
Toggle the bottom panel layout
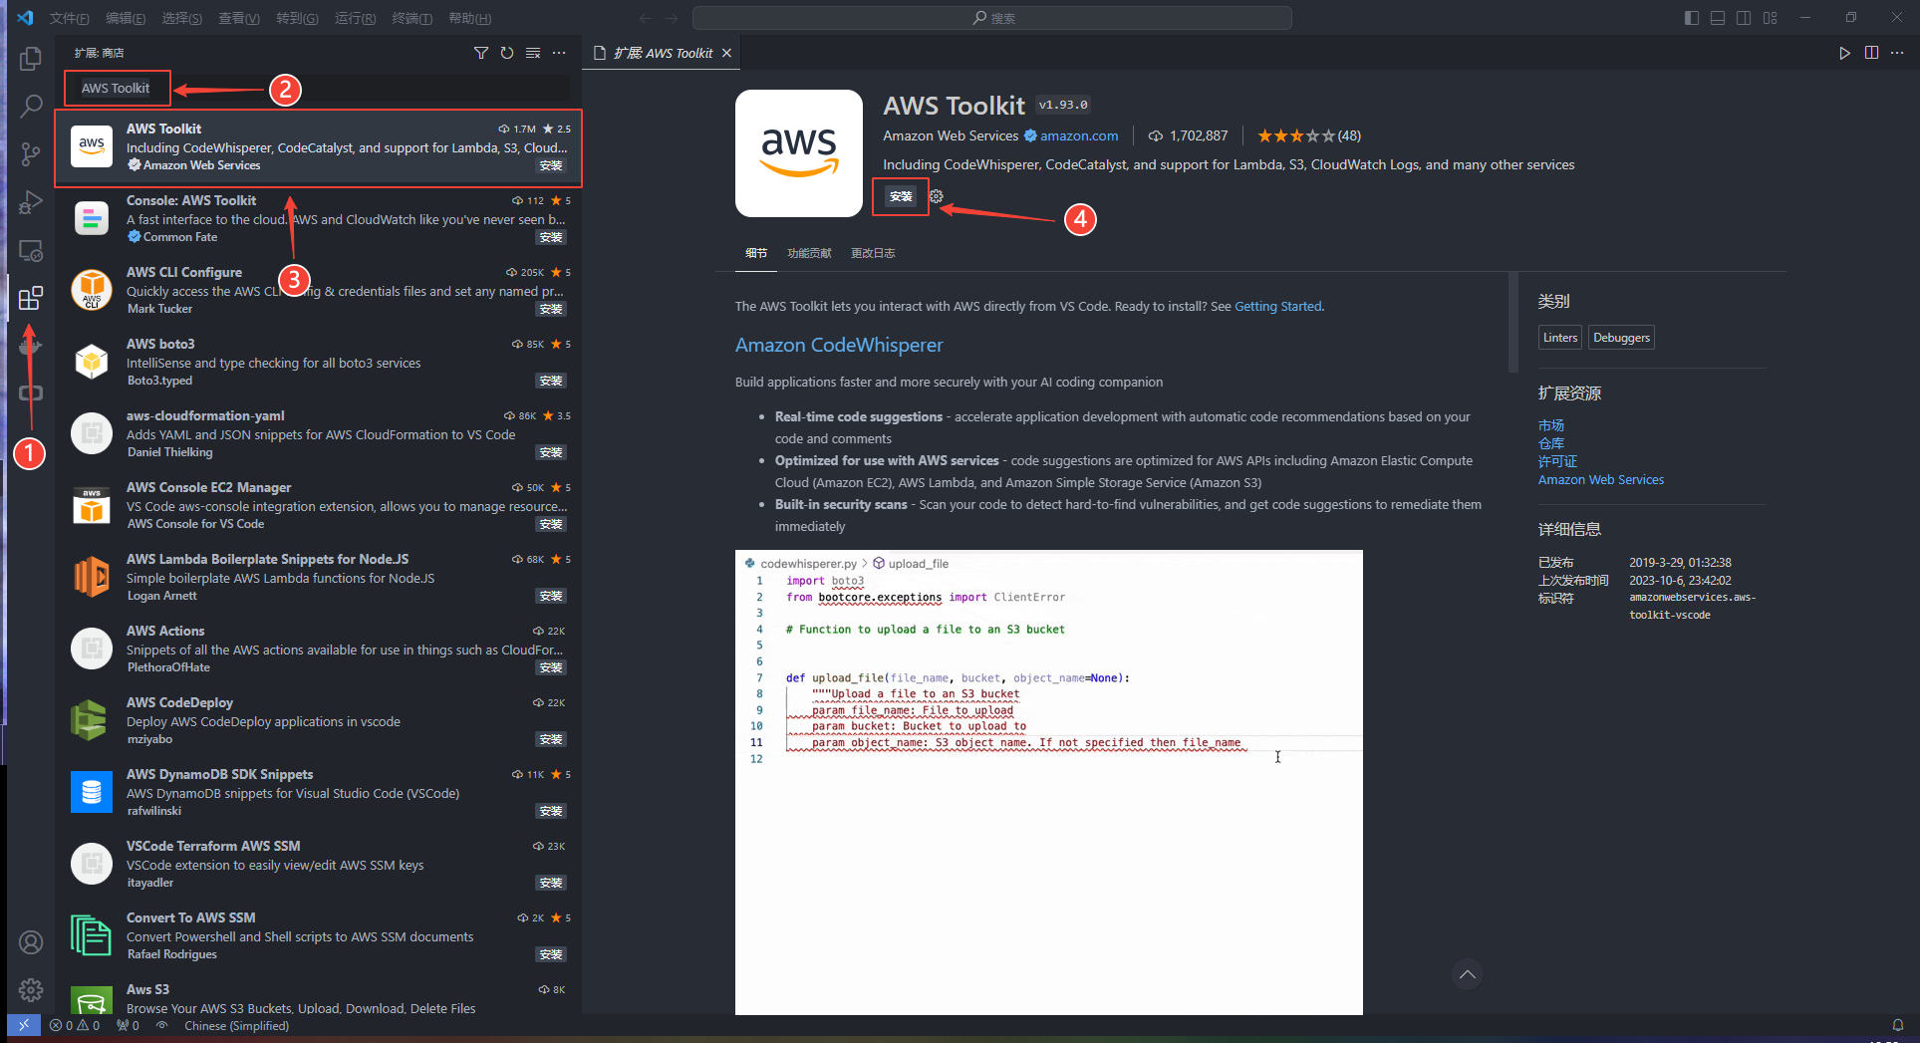tap(1718, 18)
